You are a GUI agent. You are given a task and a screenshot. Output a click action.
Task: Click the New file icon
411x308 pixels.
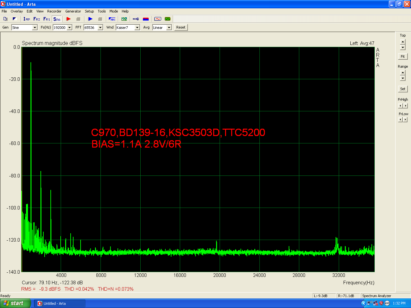(5, 19)
